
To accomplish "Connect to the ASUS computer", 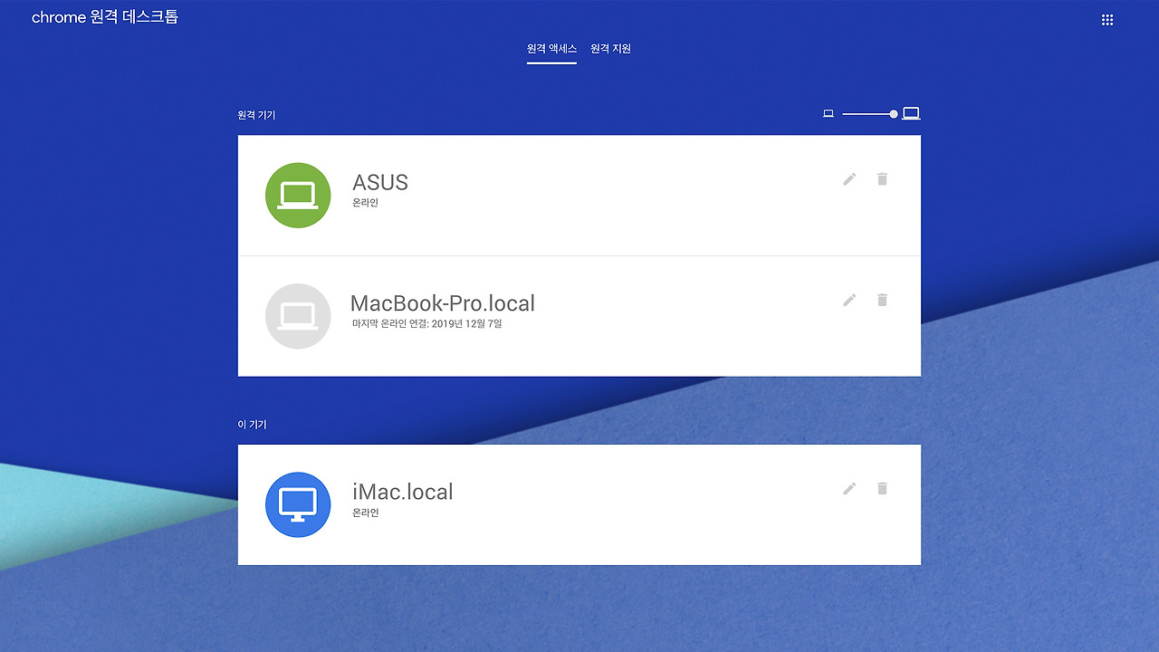I will 543,195.
